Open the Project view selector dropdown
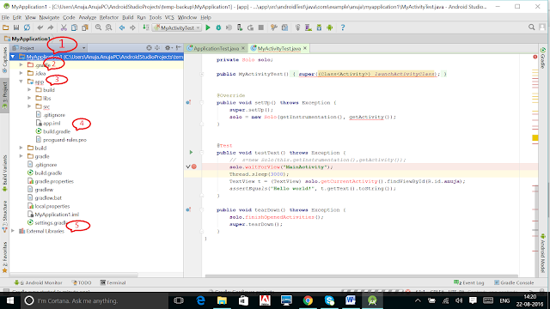This screenshot has width=550, height=309. [49, 48]
